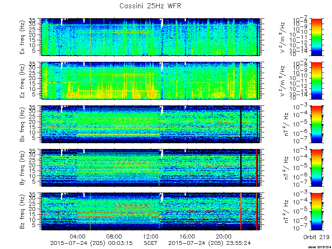Image resolution: width=332 pixels, height=249 pixels.
Task: Select the Ex frequency spectrogram panel
Action: coord(151,37)
